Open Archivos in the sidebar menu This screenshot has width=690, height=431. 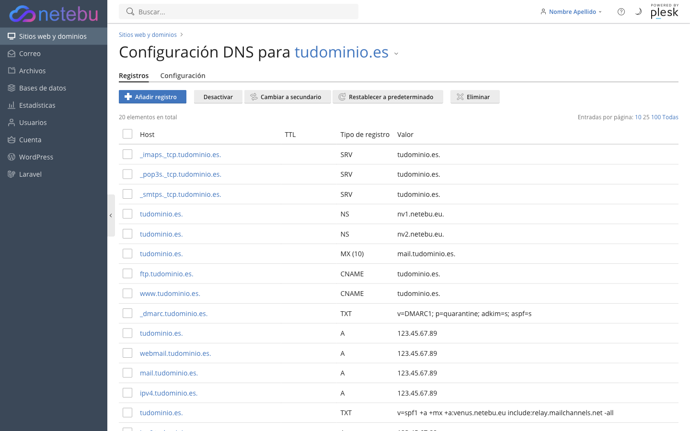coord(54,71)
